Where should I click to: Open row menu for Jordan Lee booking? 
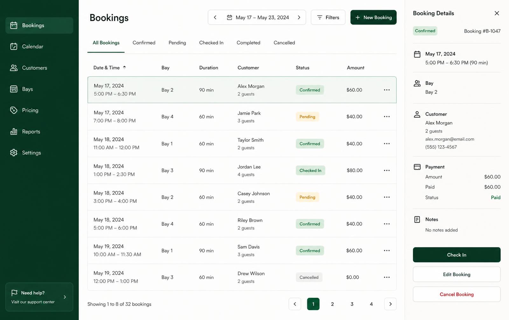[387, 170]
